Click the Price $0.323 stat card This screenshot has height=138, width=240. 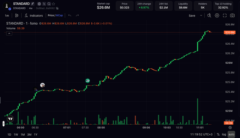click(125, 6)
